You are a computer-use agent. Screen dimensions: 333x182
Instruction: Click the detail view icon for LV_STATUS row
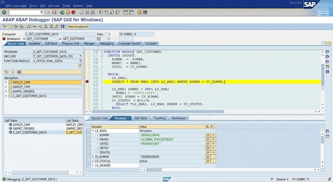coord(208,161)
